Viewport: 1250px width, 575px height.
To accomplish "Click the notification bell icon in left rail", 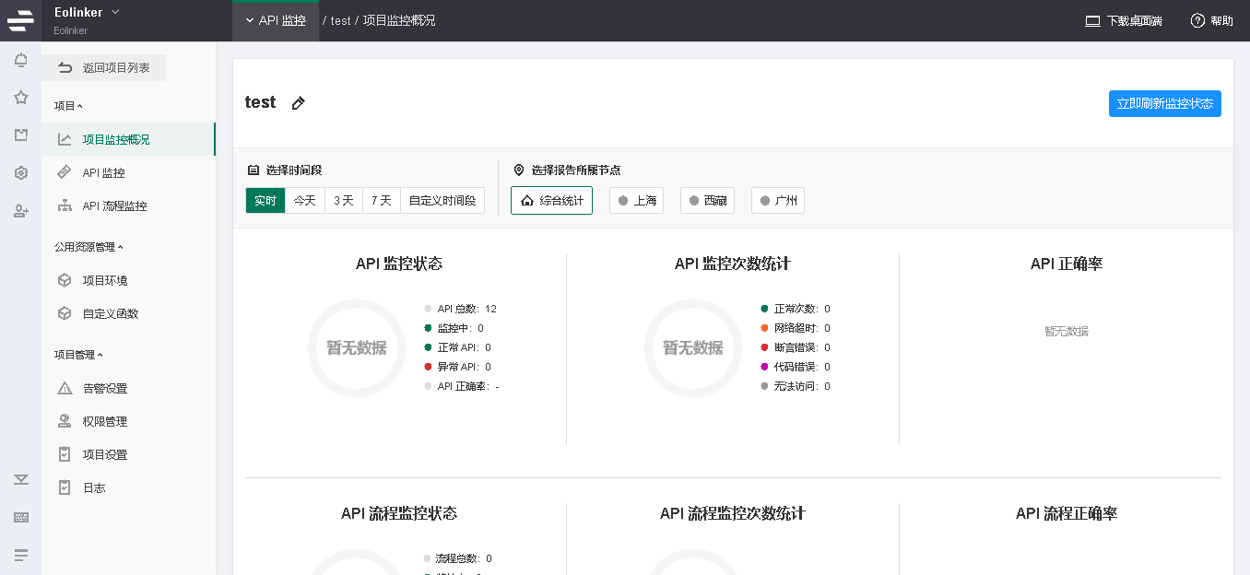I will click(x=20, y=61).
